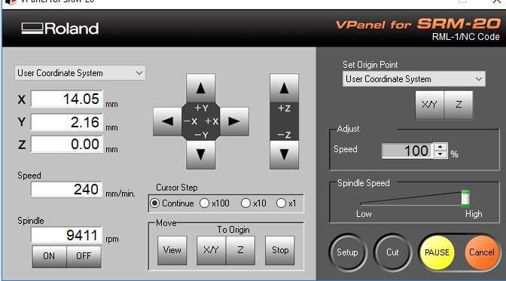Move to View position
Viewport: 506px width, 281px height.
(x=172, y=250)
